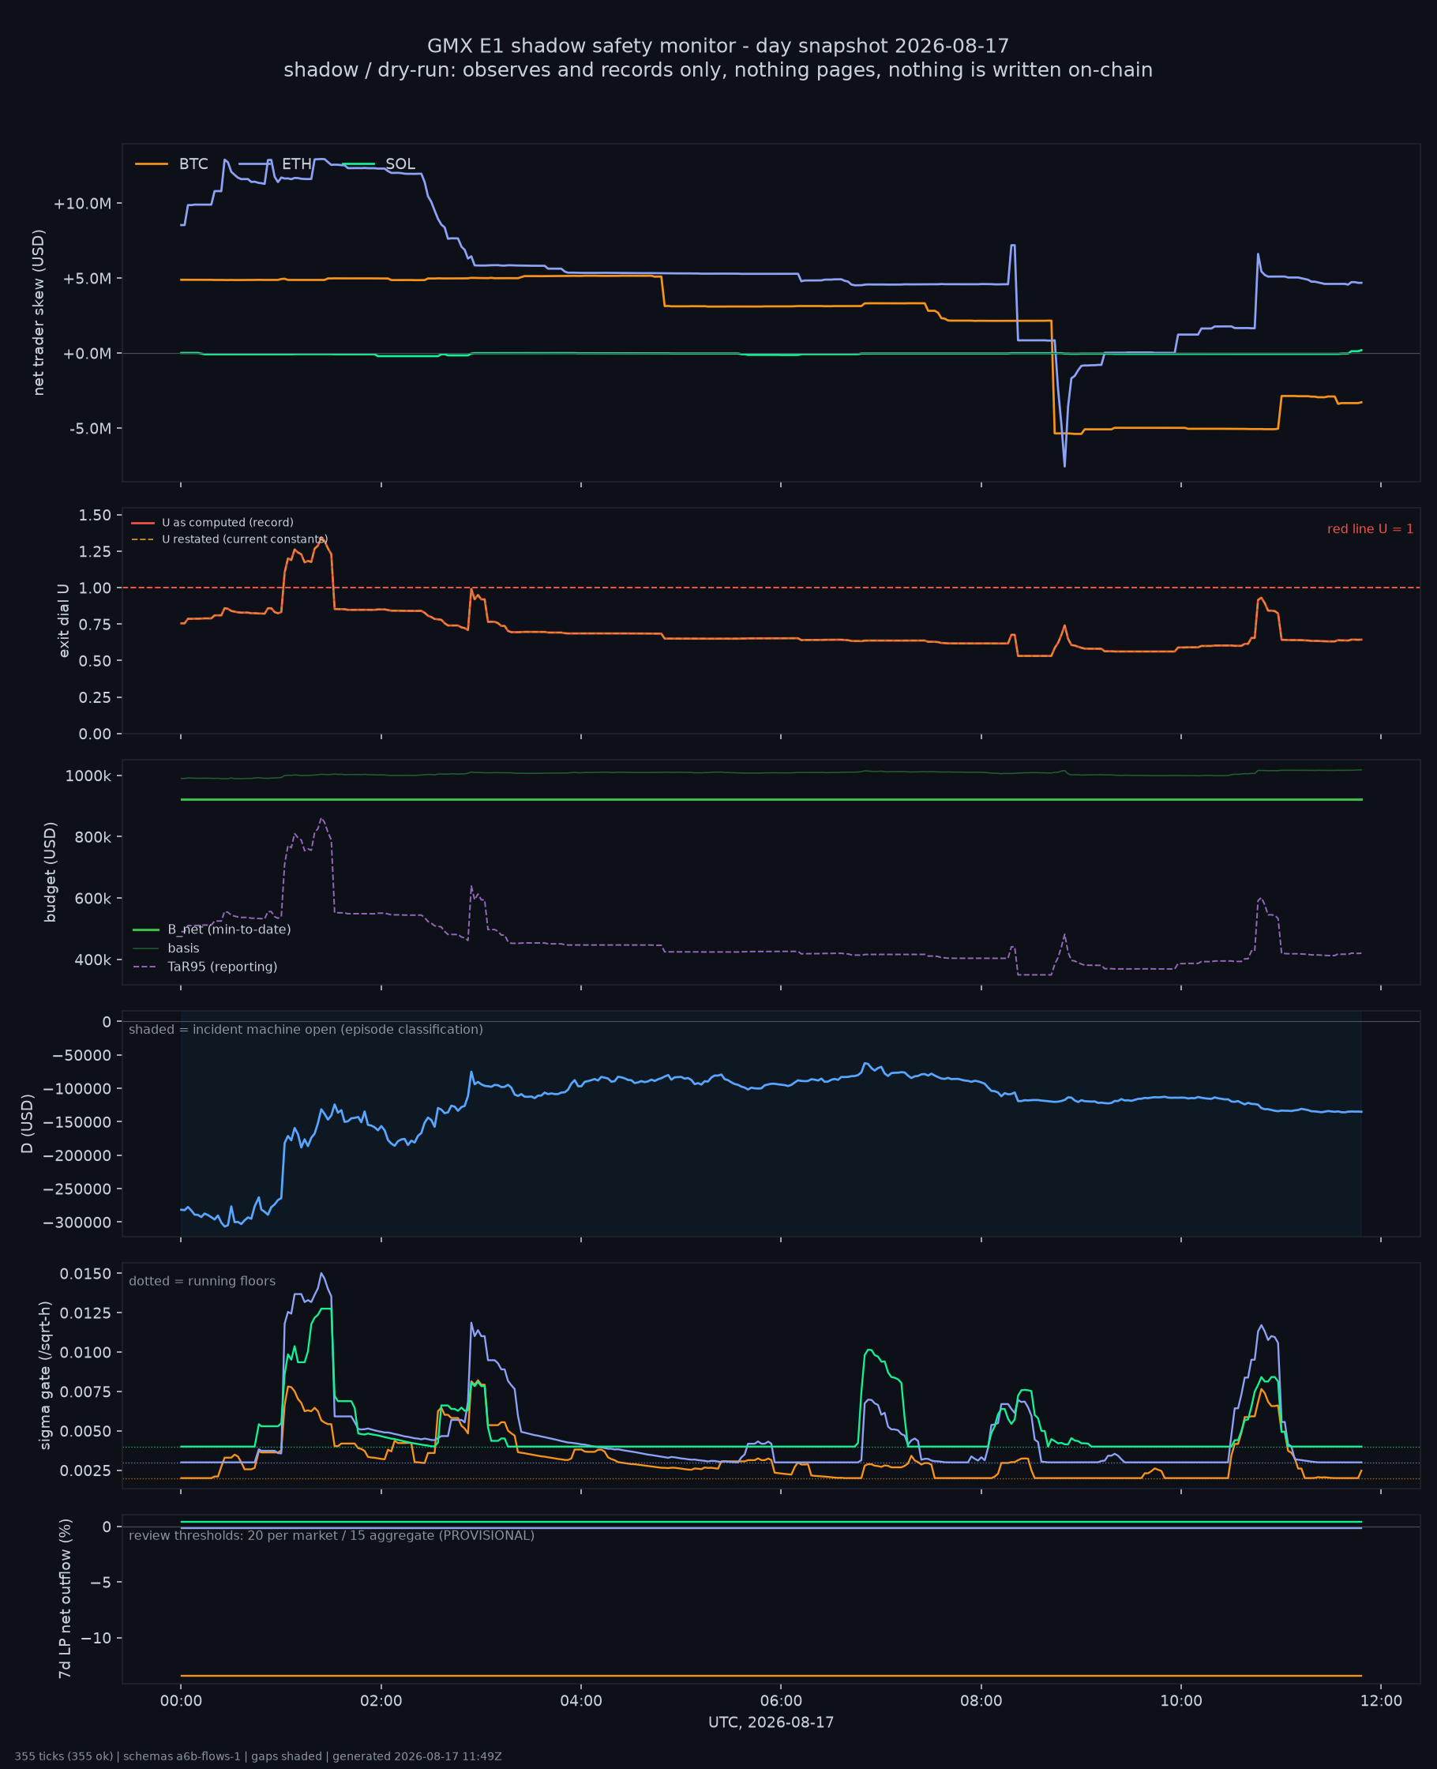The width and height of the screenshot is (1437, 1769).
Task: Click the "−100000" tick label
Action: coord(79,1088)
